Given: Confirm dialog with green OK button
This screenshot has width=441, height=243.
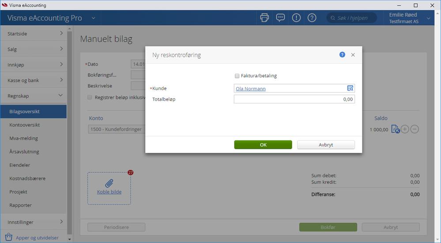Looking at the screenshot, I should point(263,145).
